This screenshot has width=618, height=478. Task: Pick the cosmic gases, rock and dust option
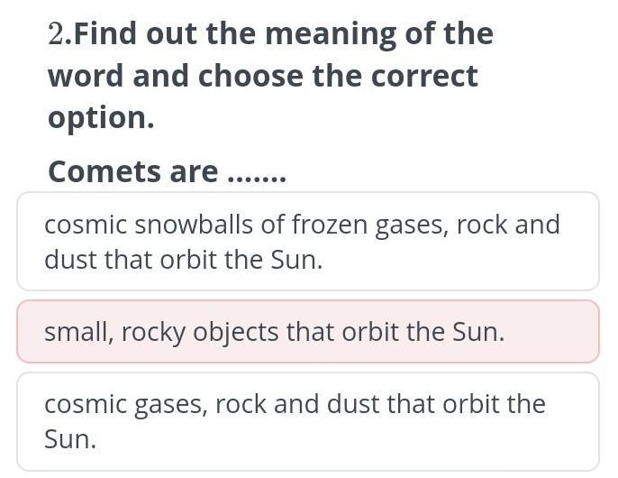pos(307,421)
